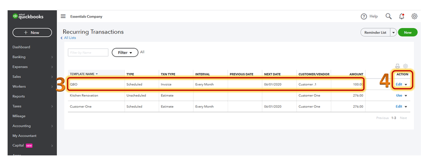Toggle the hamburger navigation menu icon
430x164 pixels.
click(x=63, y=16)
